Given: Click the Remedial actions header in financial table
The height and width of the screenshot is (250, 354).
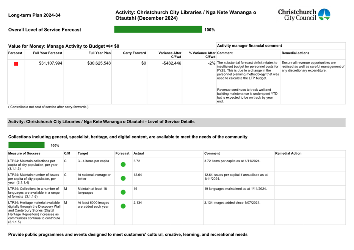Looking at the screenshot, I should coord(296,53).
